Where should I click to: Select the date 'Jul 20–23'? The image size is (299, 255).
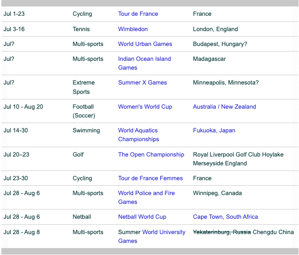pyautogui.click(x=16, y=155)
